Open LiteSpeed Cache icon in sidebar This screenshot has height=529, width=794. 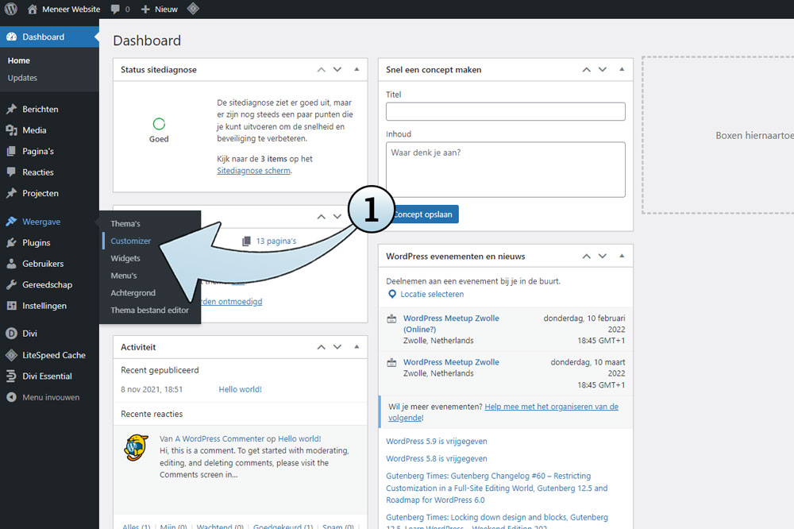[x=11, y=355]
